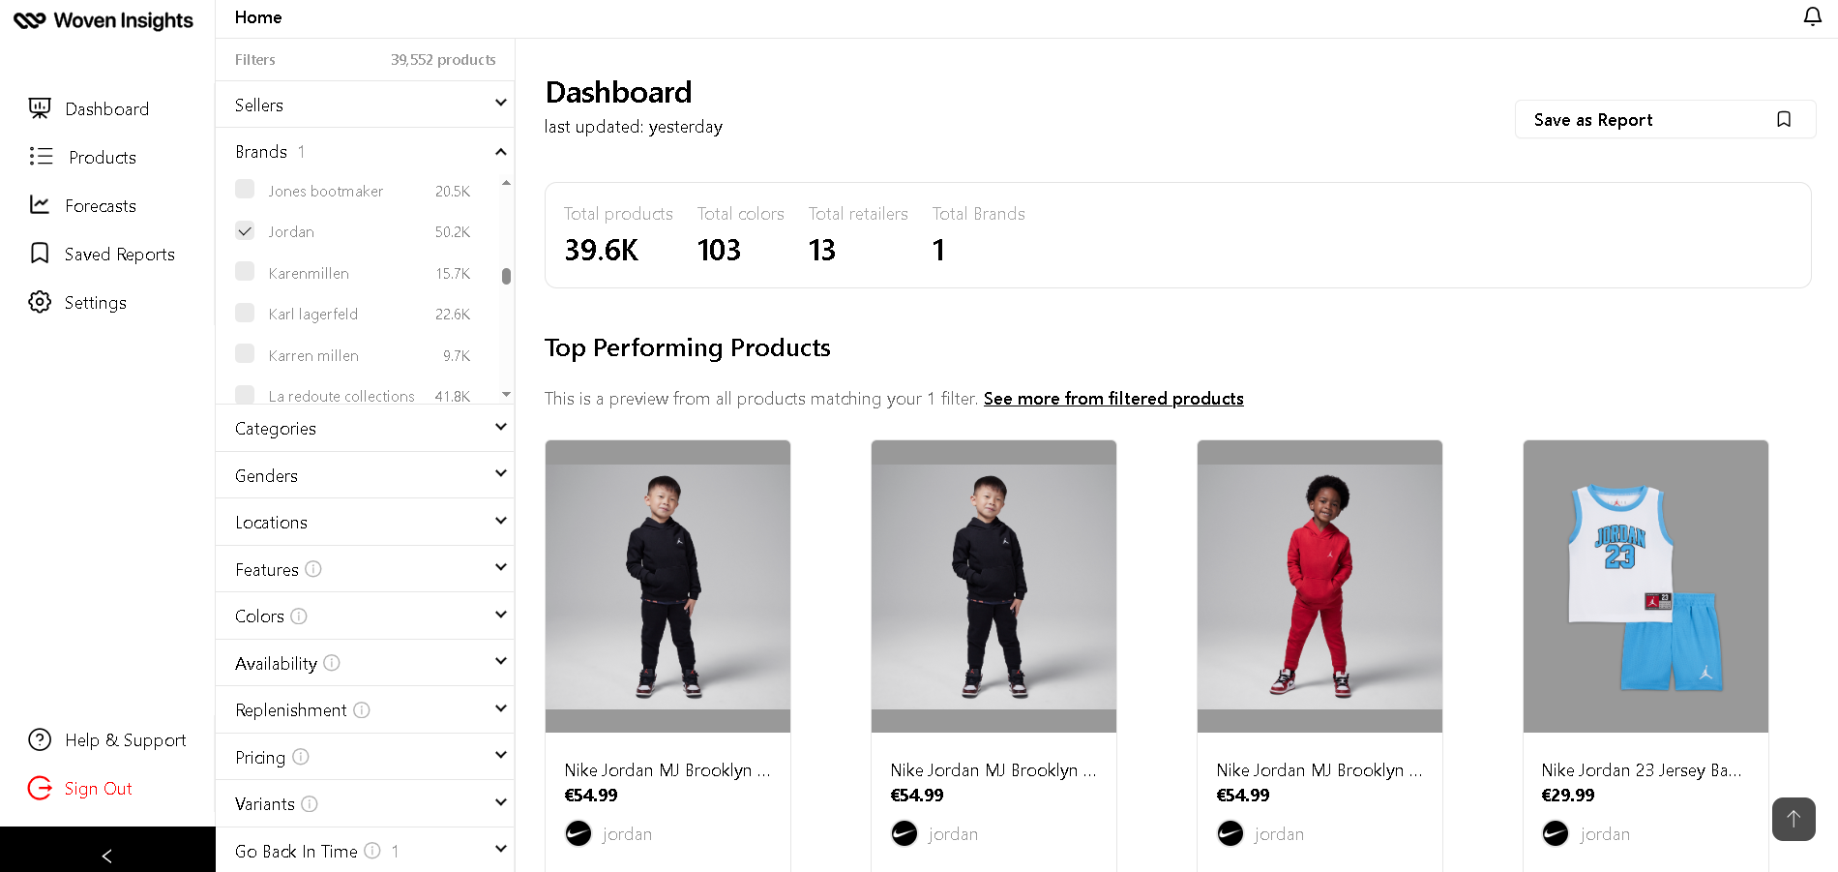Screen dimensions: 1838x872
Task: Tick the Jones bootmaker checkbox
Action: 245,190
